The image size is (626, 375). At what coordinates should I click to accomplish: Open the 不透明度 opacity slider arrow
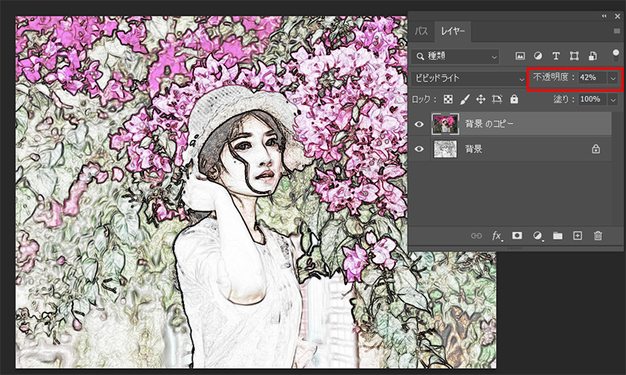[x=613, y=78]
